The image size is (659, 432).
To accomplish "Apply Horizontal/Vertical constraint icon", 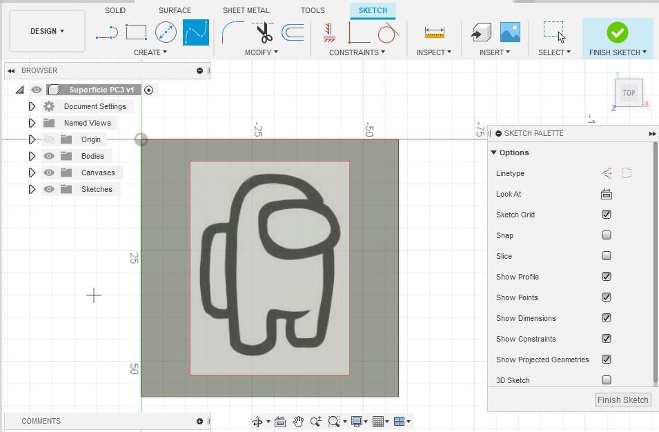I will tap(329, 32).
